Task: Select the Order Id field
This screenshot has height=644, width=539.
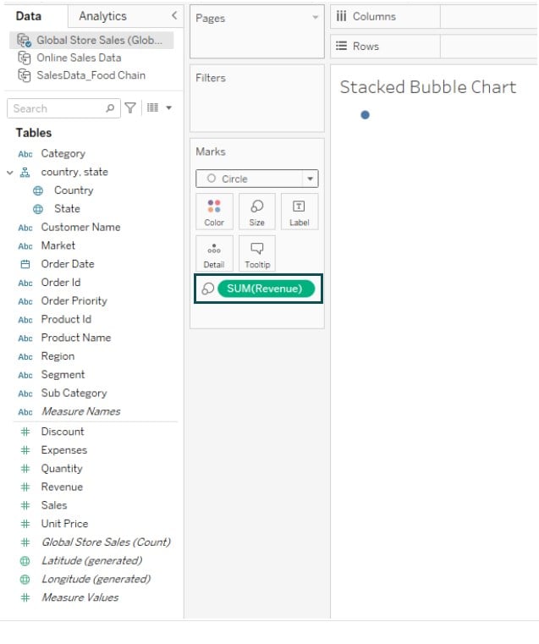Action: 61,283
